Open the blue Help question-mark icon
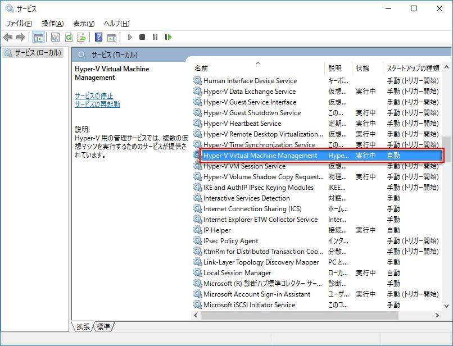Viewport: 453px width, 346px height. pyautogui.click(x=98, y=37)
